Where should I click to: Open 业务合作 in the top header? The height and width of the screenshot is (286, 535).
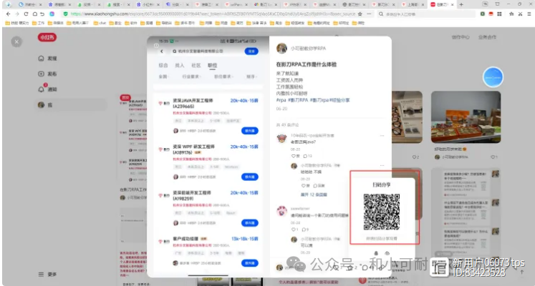[486, 37]
